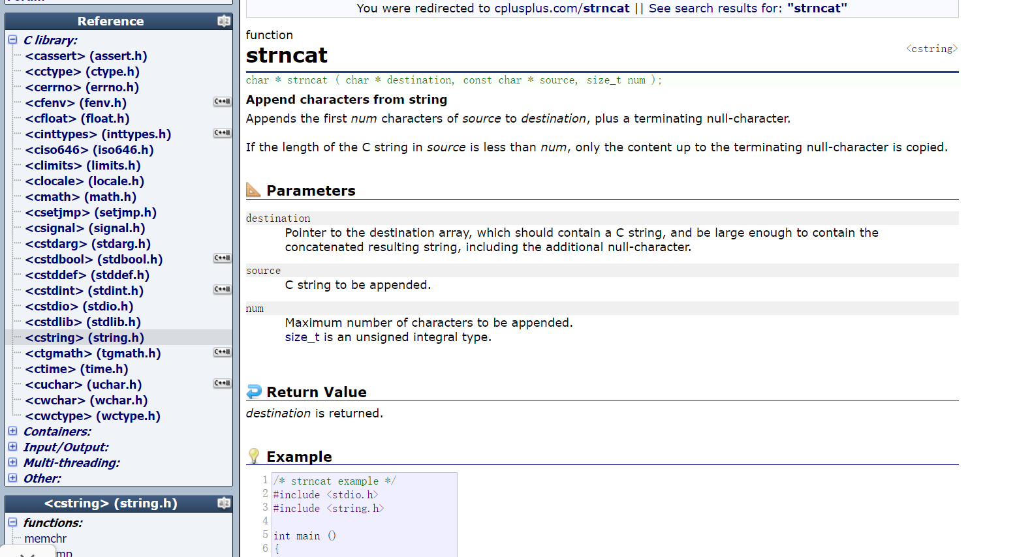The image size is (1015, 557).
Task: Click the <cstring> (string.h) panel header
Action: pos(119,504)
